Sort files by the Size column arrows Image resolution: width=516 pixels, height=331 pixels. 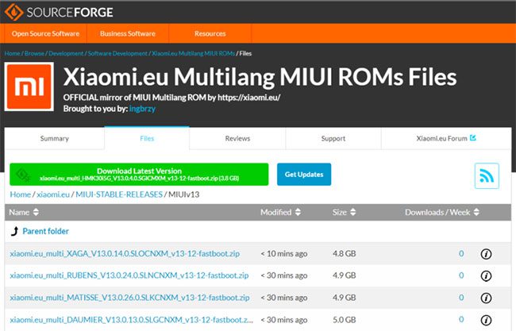point(352,212)
